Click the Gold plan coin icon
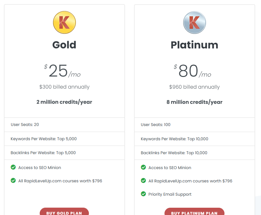This screenshot has width=261, height=215. [x=64, y=22]
